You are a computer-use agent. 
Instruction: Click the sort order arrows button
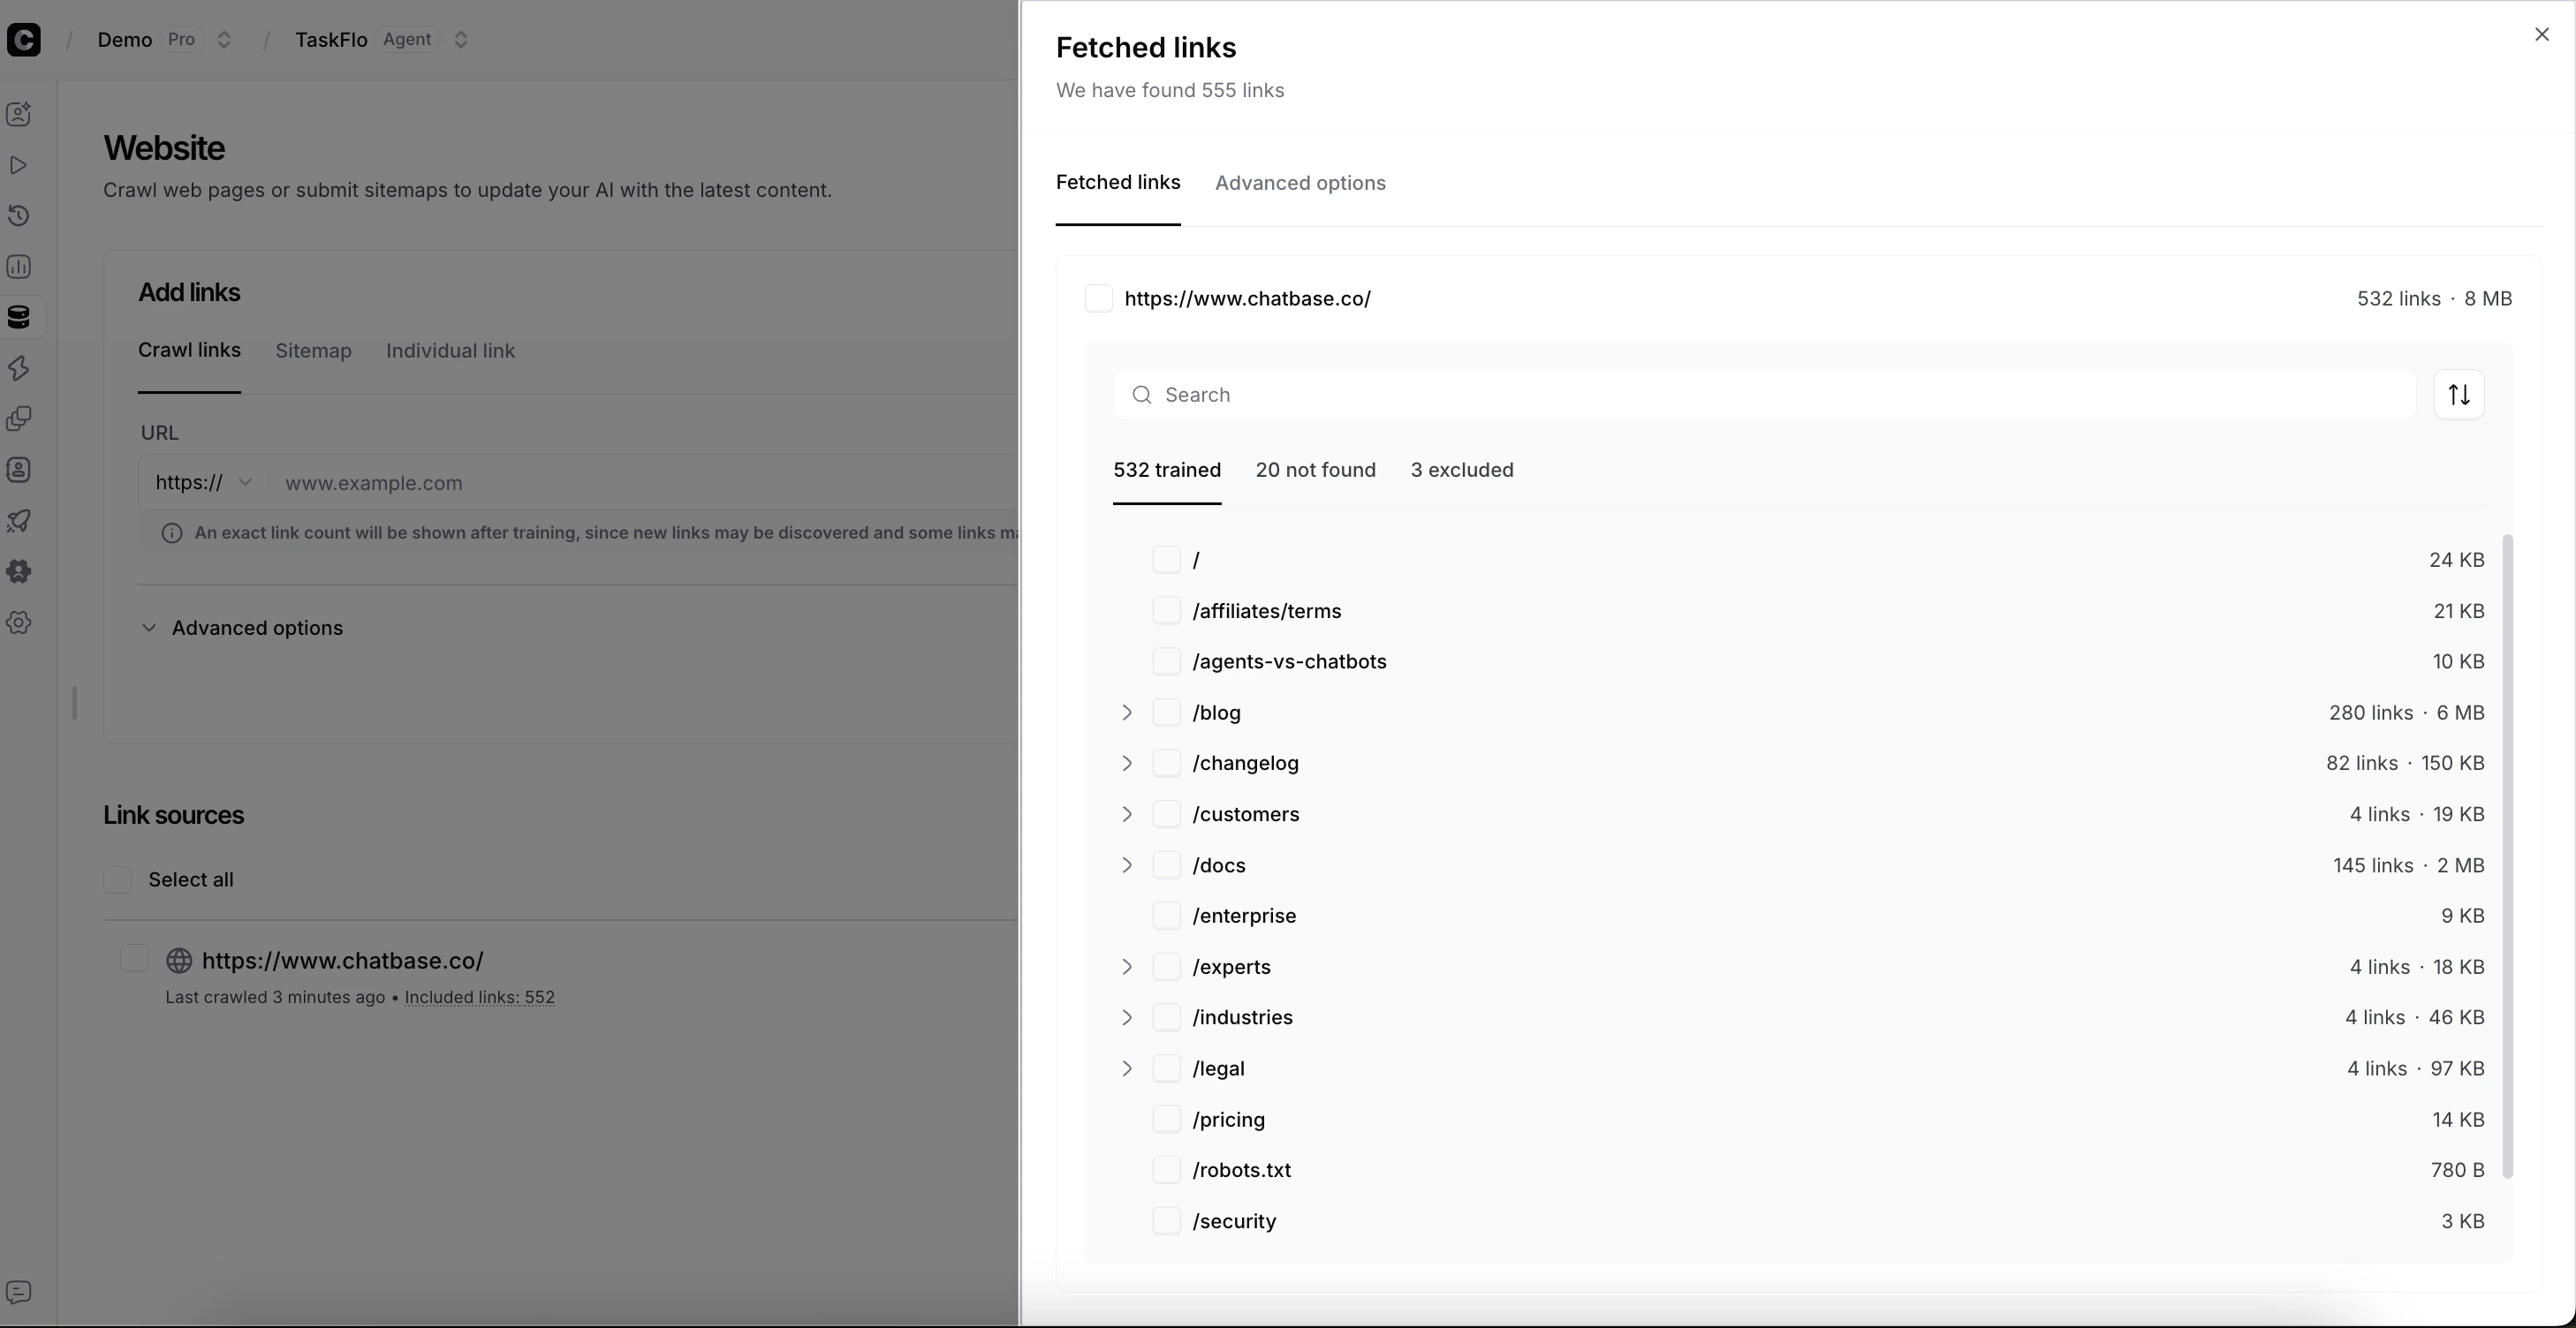click(x=2459, y=395)
